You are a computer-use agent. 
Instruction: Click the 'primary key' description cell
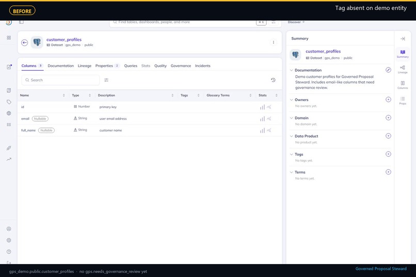[x=108, y=107]
